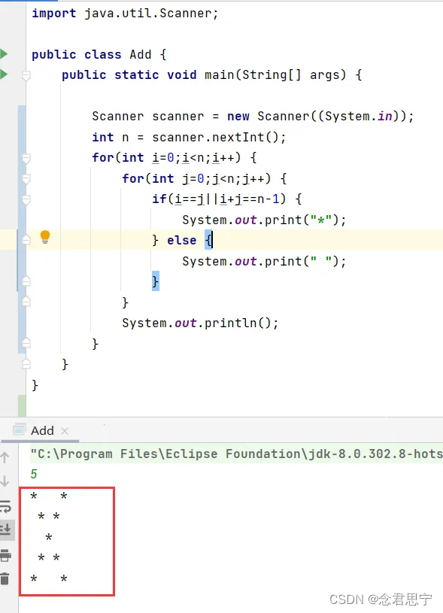
Task: Open the yellow lightbulb quick-fix suggestions
Action: pyautogui.click(x=45, y=237)
